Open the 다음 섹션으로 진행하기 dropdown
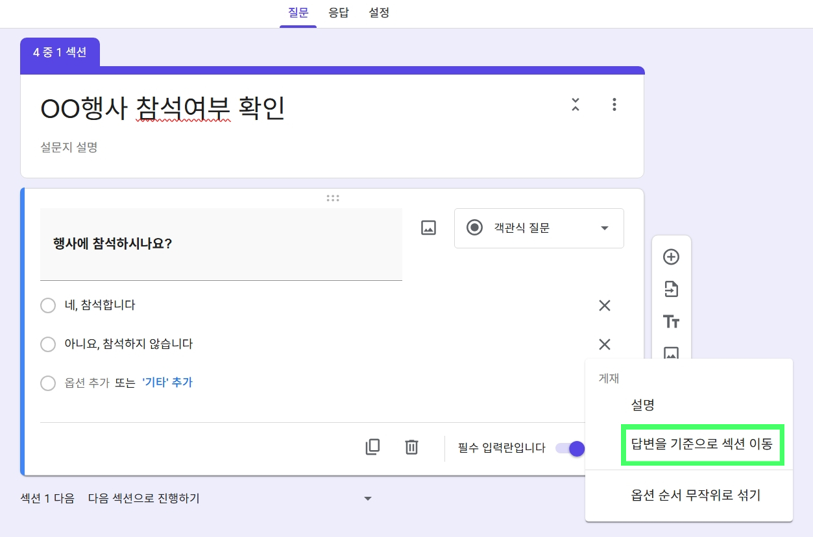Viewport: 813px width, 537px height. (x=230, y=498)
